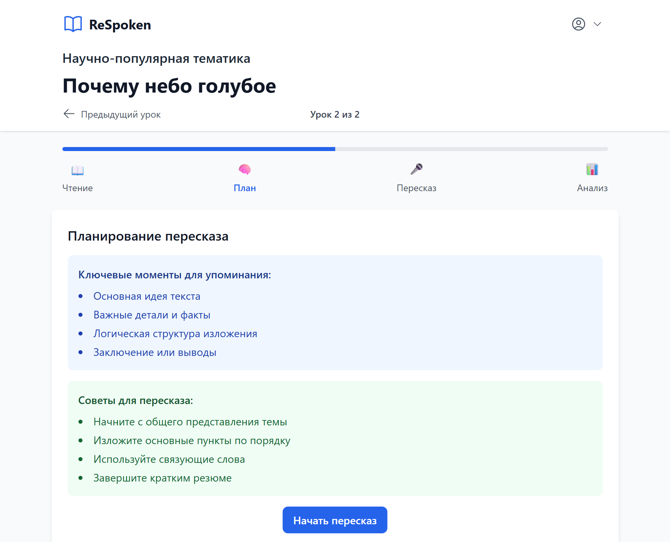Select the Чтение book icon step
Viewport: 670px width, 542px height.
[77, 170]
